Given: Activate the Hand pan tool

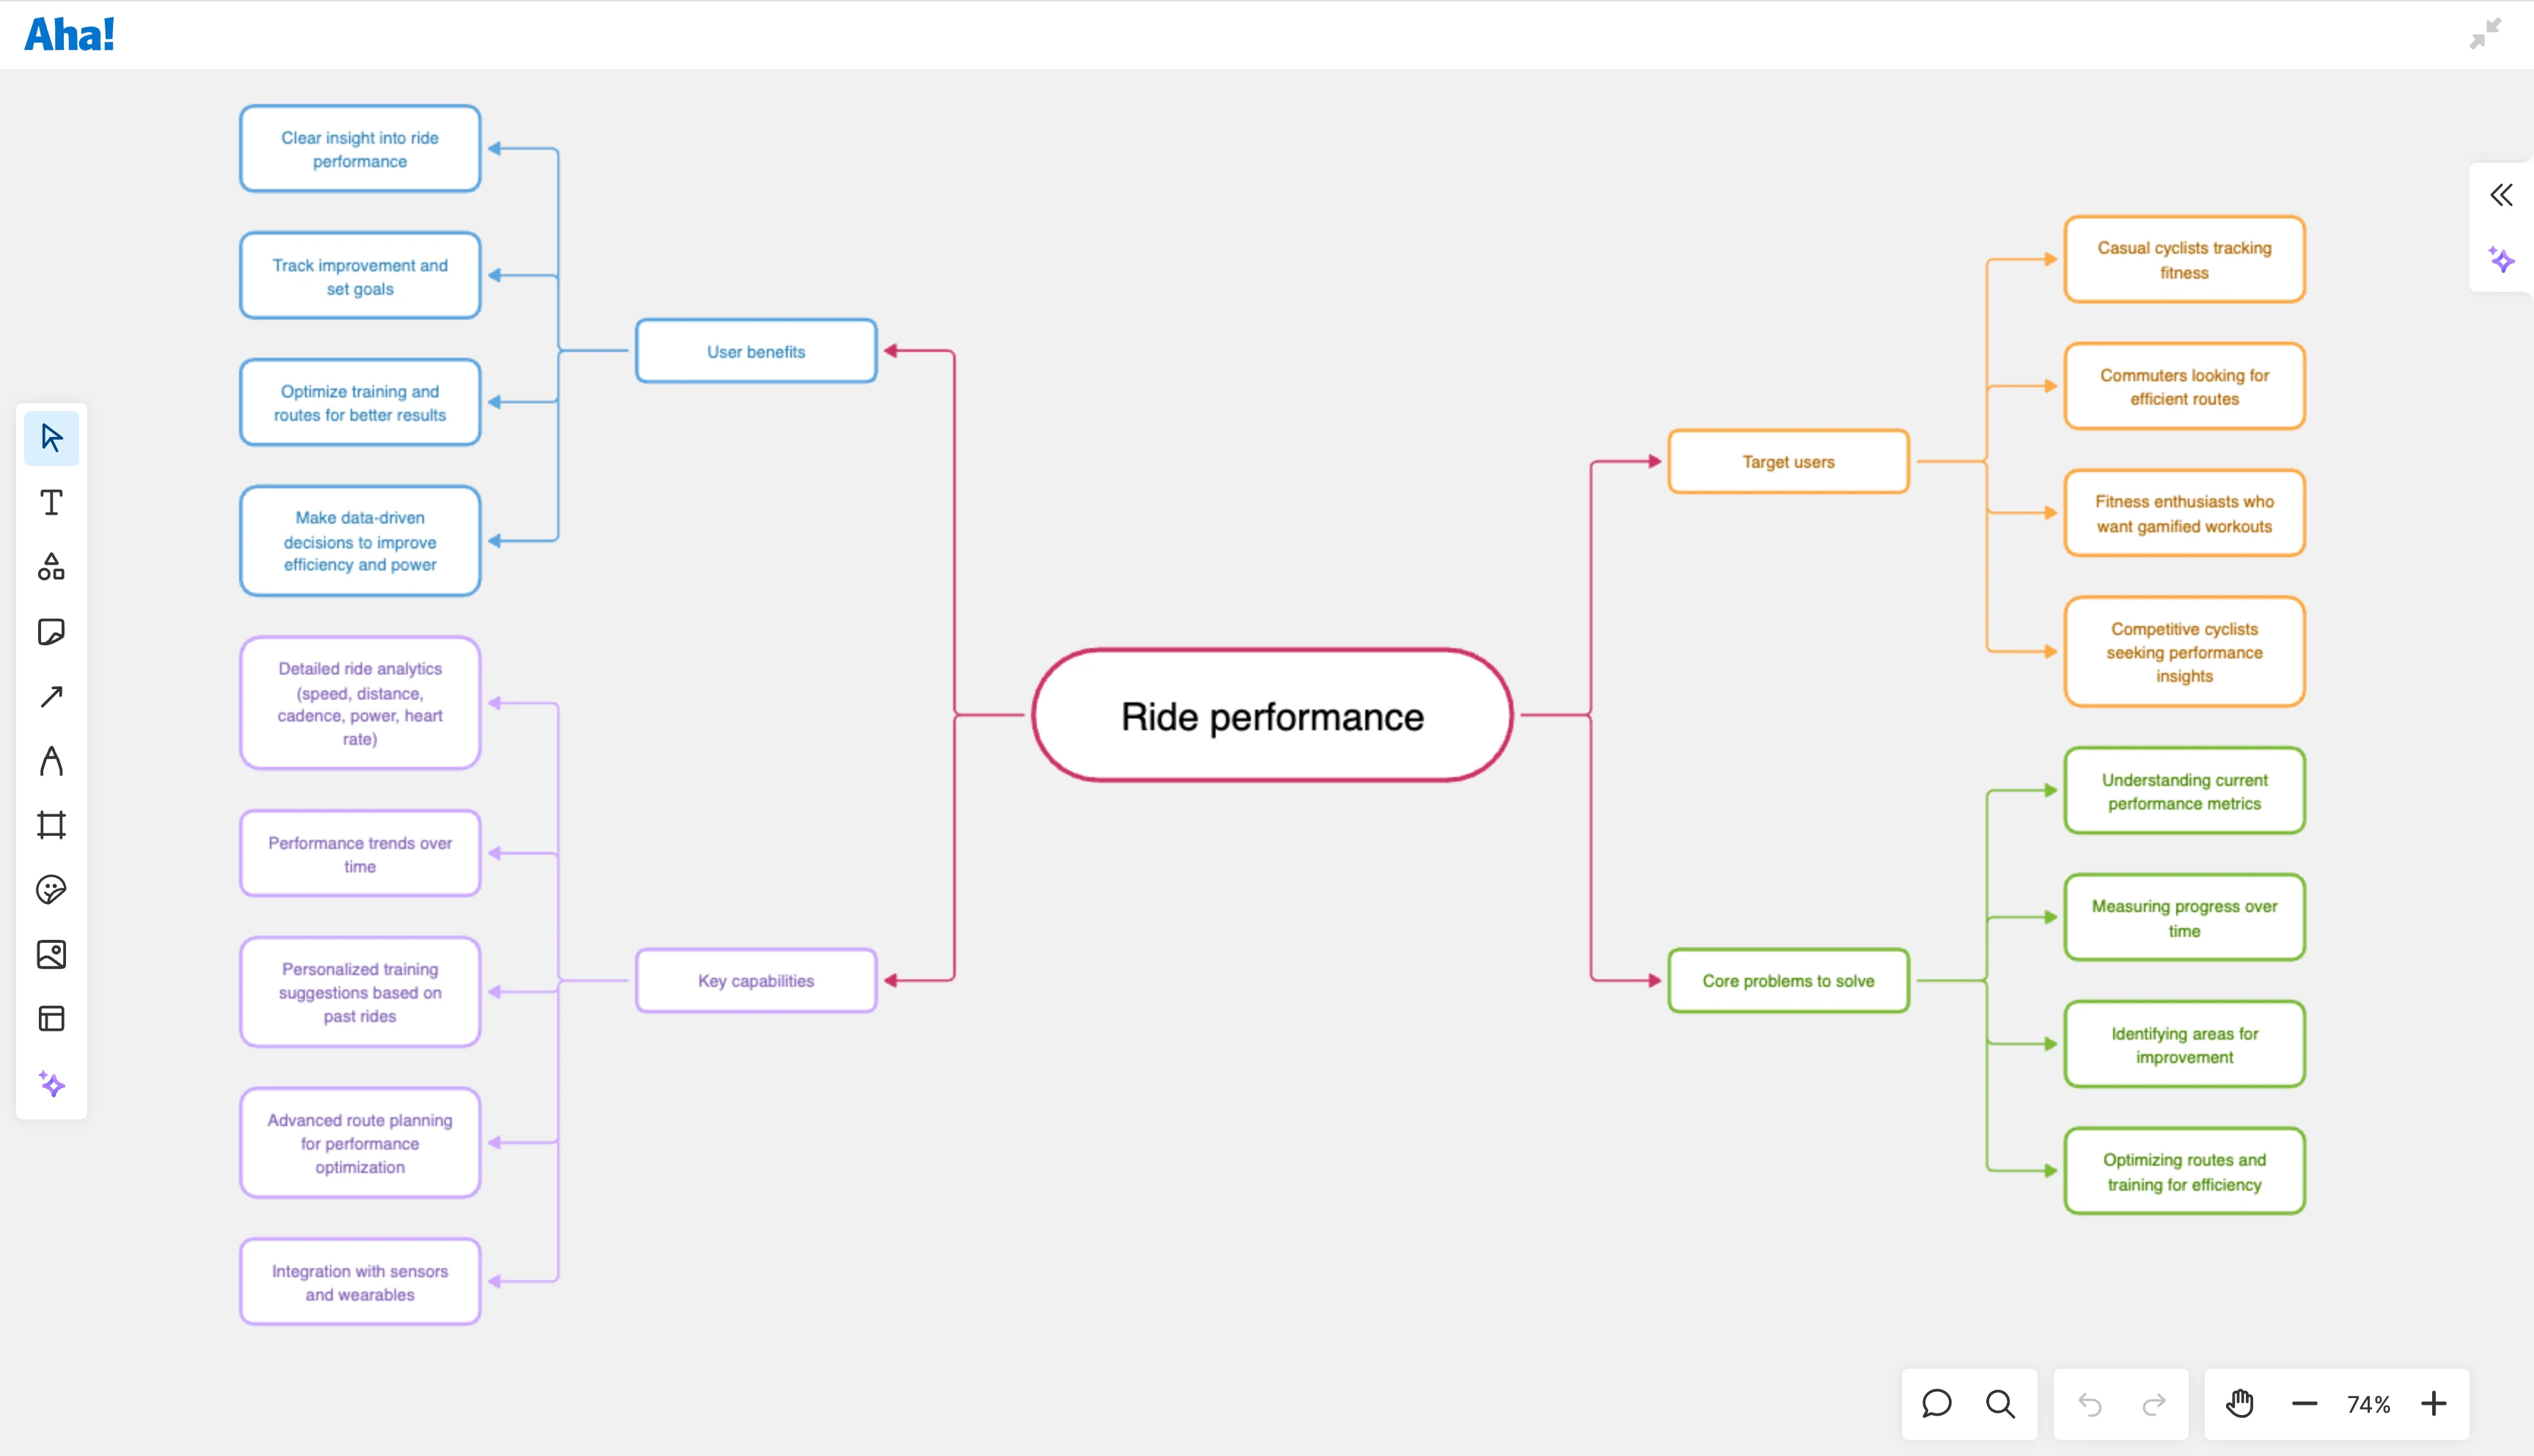Looking at the screenshot, I should click(x=2240, y=1403).
